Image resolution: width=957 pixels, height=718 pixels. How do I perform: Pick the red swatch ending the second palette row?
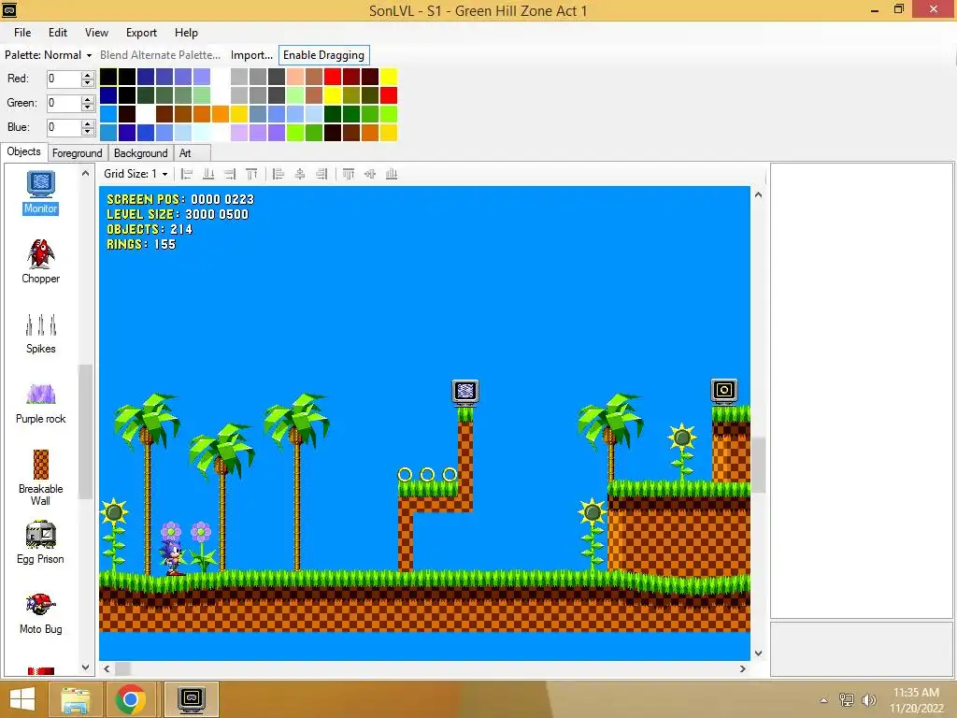pyautogui.click(x=389, y=95)
